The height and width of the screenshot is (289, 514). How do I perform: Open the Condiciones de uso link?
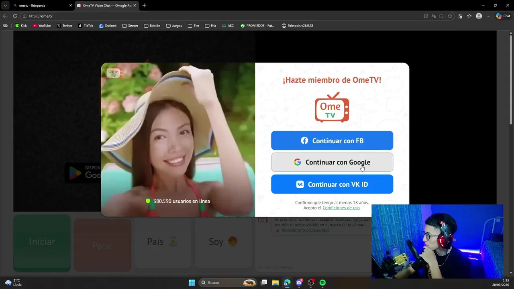tap(341, 208)
